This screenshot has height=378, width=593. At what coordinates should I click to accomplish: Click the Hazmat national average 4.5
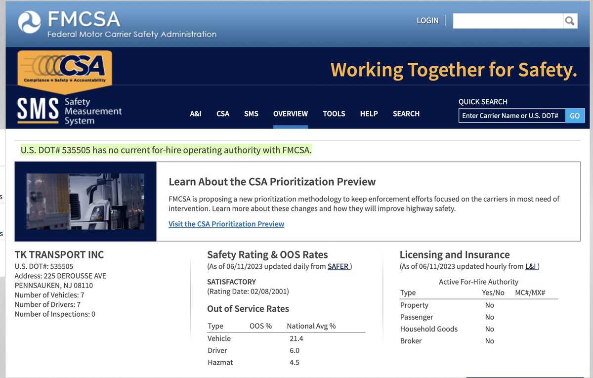coord(295,362)
